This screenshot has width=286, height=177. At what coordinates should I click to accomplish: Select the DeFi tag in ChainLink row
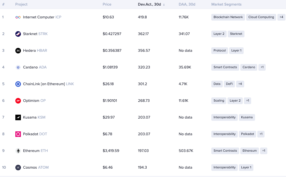click(229, 84)
